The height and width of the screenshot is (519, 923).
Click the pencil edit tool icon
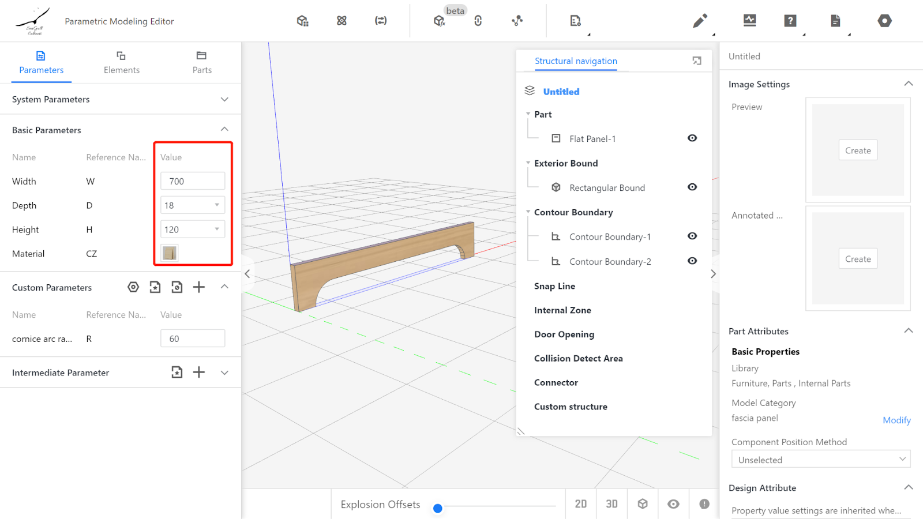(700, 21)
